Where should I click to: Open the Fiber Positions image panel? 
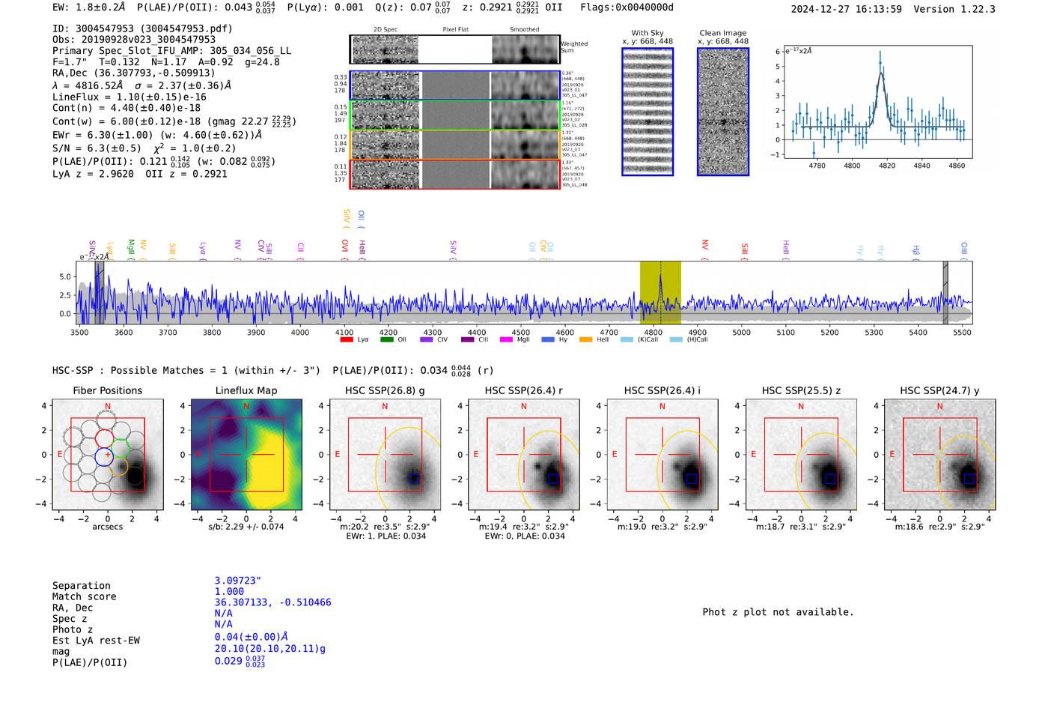(x=108, y=455)
